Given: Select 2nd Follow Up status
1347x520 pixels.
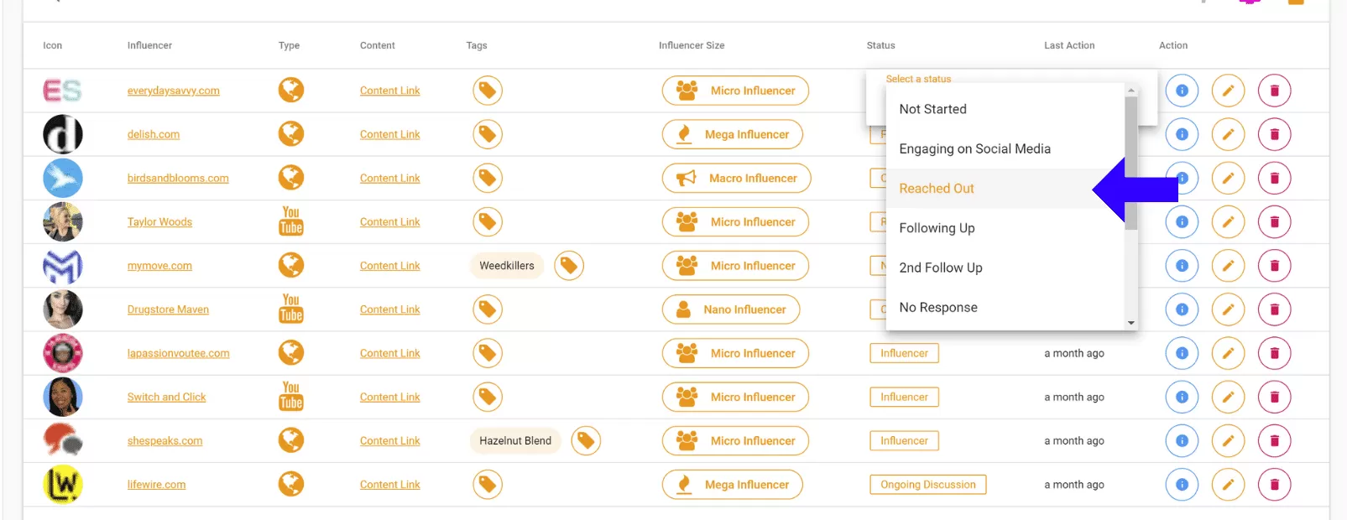Looking at the screenshot, I should 1005,268.
